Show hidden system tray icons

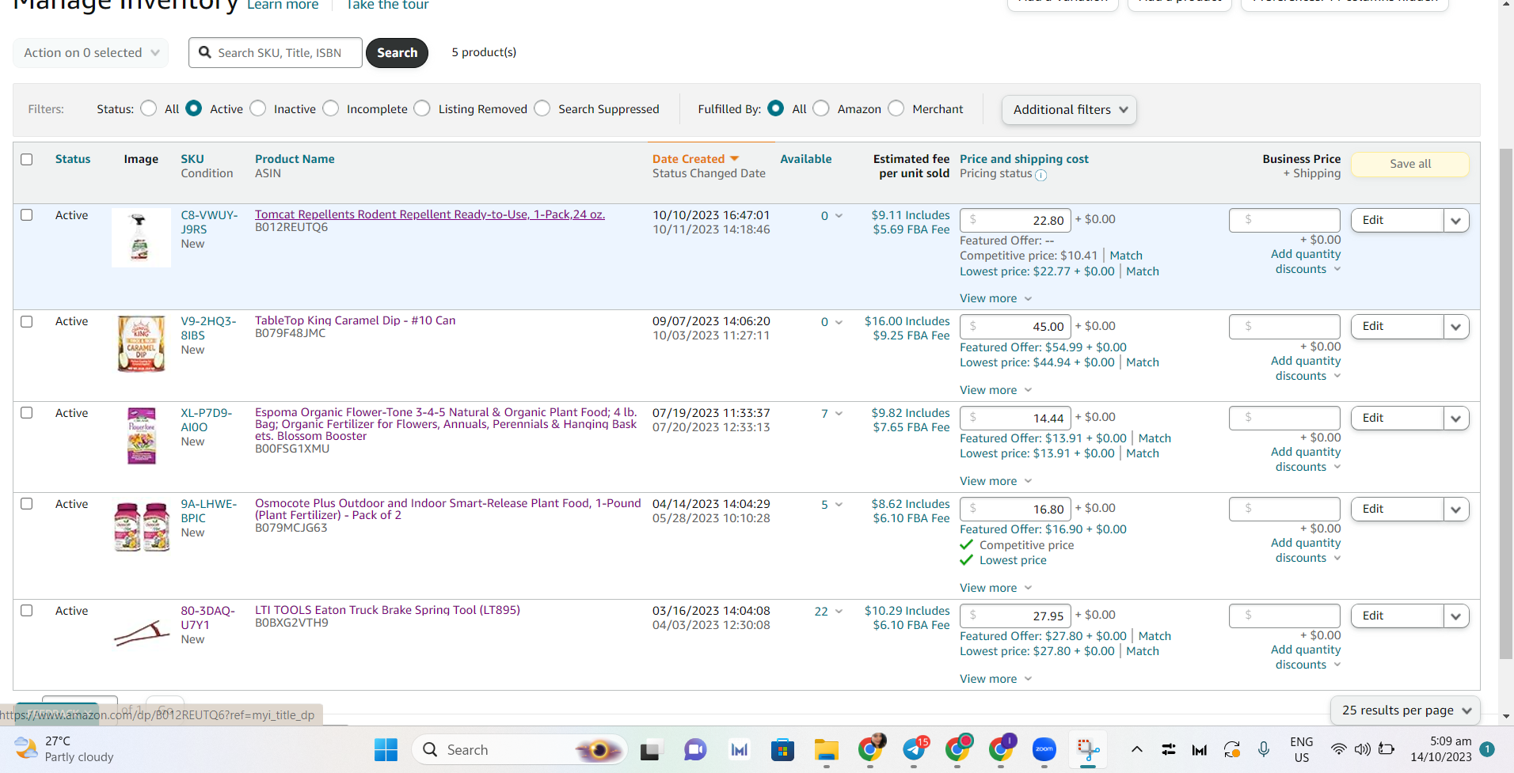coord(1136,749)
